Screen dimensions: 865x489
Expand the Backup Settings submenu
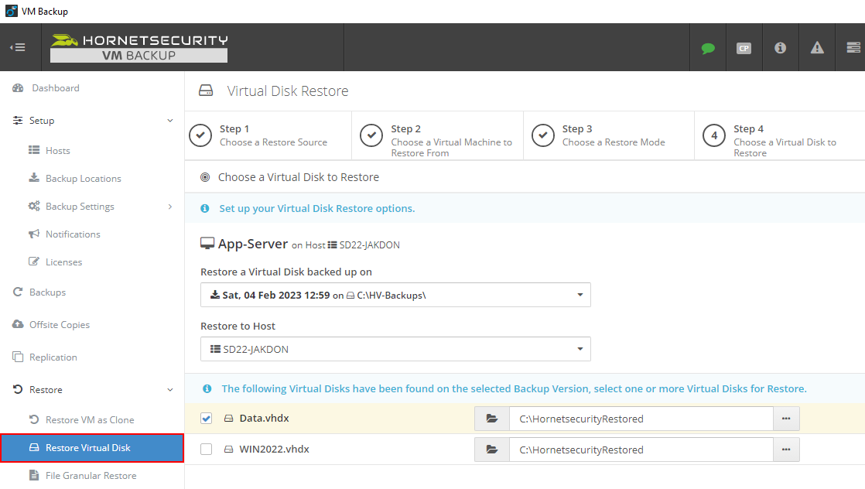170,207
